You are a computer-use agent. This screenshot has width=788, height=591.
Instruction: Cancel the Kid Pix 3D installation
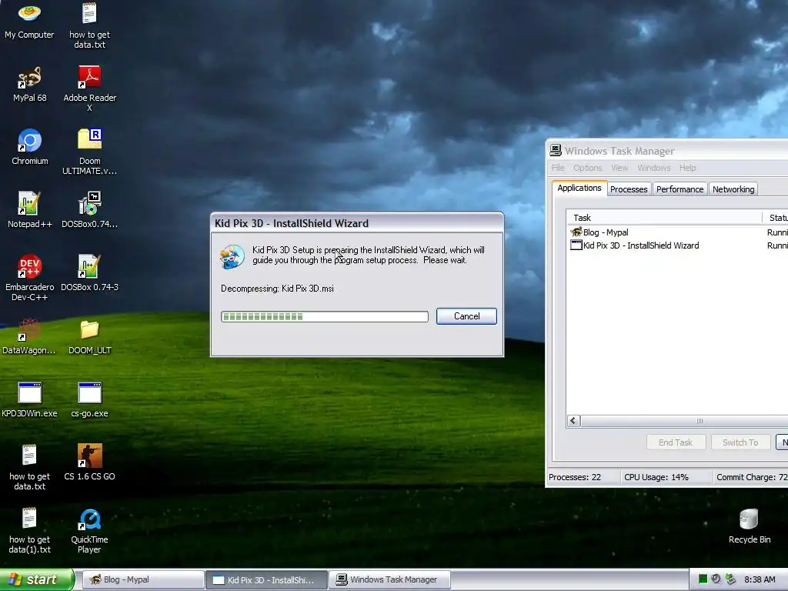[x=466, y=316]
